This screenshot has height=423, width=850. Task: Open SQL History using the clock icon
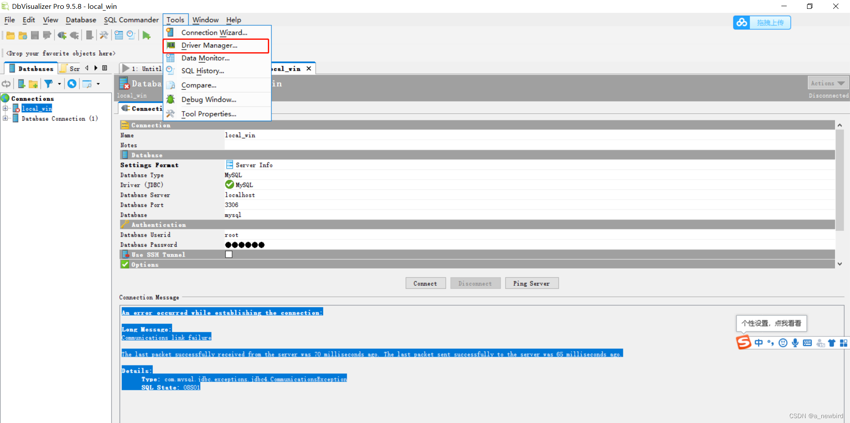[131, 35]
